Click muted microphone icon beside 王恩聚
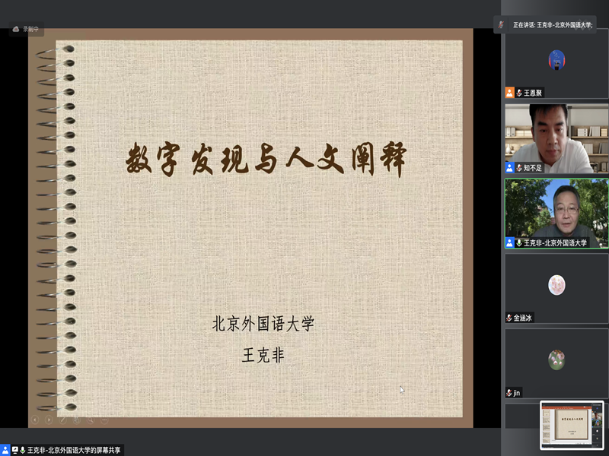Image resolution: width=609 pixels, height=456 pixels. click(519, 93)
